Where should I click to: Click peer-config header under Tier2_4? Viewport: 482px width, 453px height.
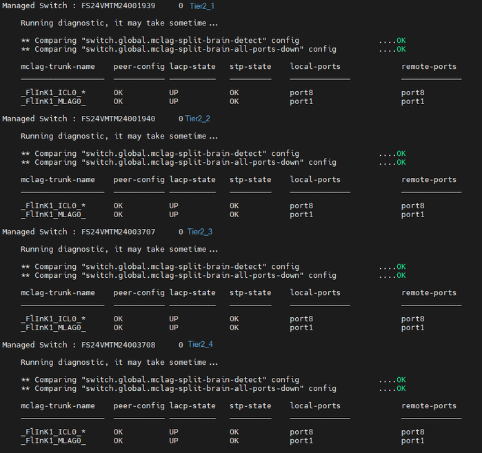[139, 406]
